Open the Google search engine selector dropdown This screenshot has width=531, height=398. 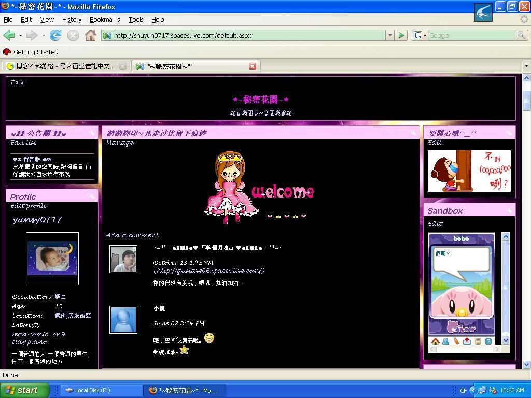coord(420,35)
